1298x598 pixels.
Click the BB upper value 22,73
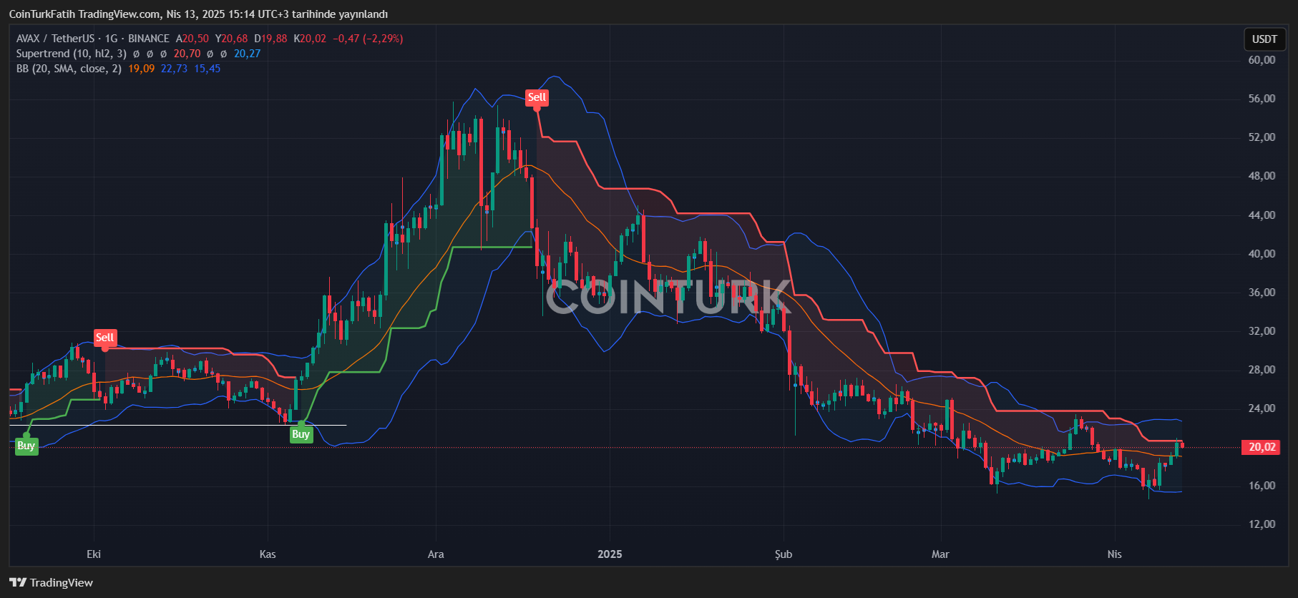(x=175, y=69)
